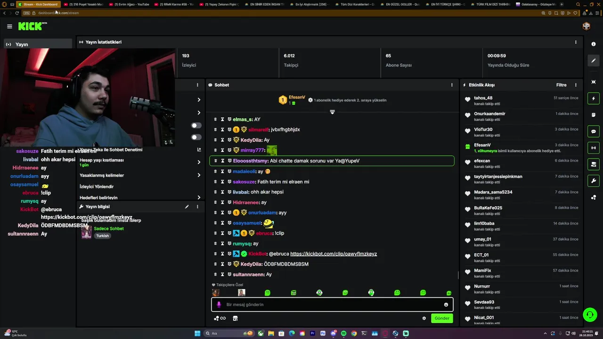Image resolution: width=603 pixels, height=339 pixels.
Task: Click username sakosuze in Sohbet panel
Action: click(244, 182)
